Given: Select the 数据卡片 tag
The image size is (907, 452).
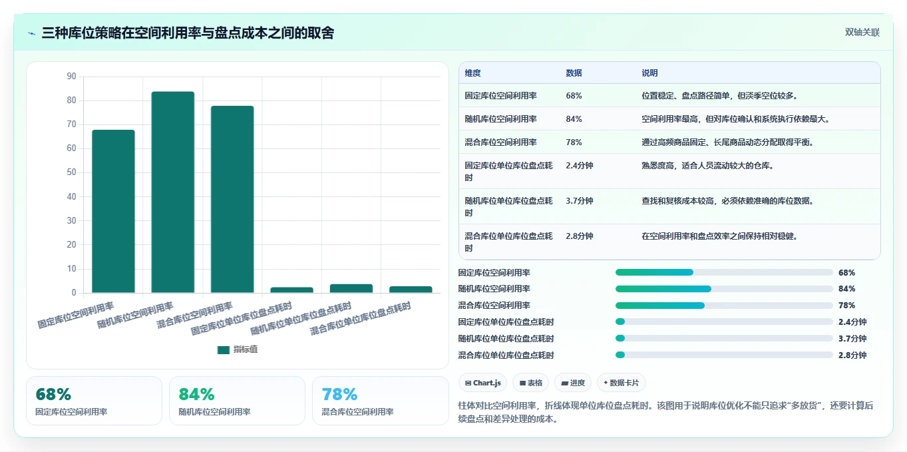Looking at the screenshot, I should (x=622, y=383).
